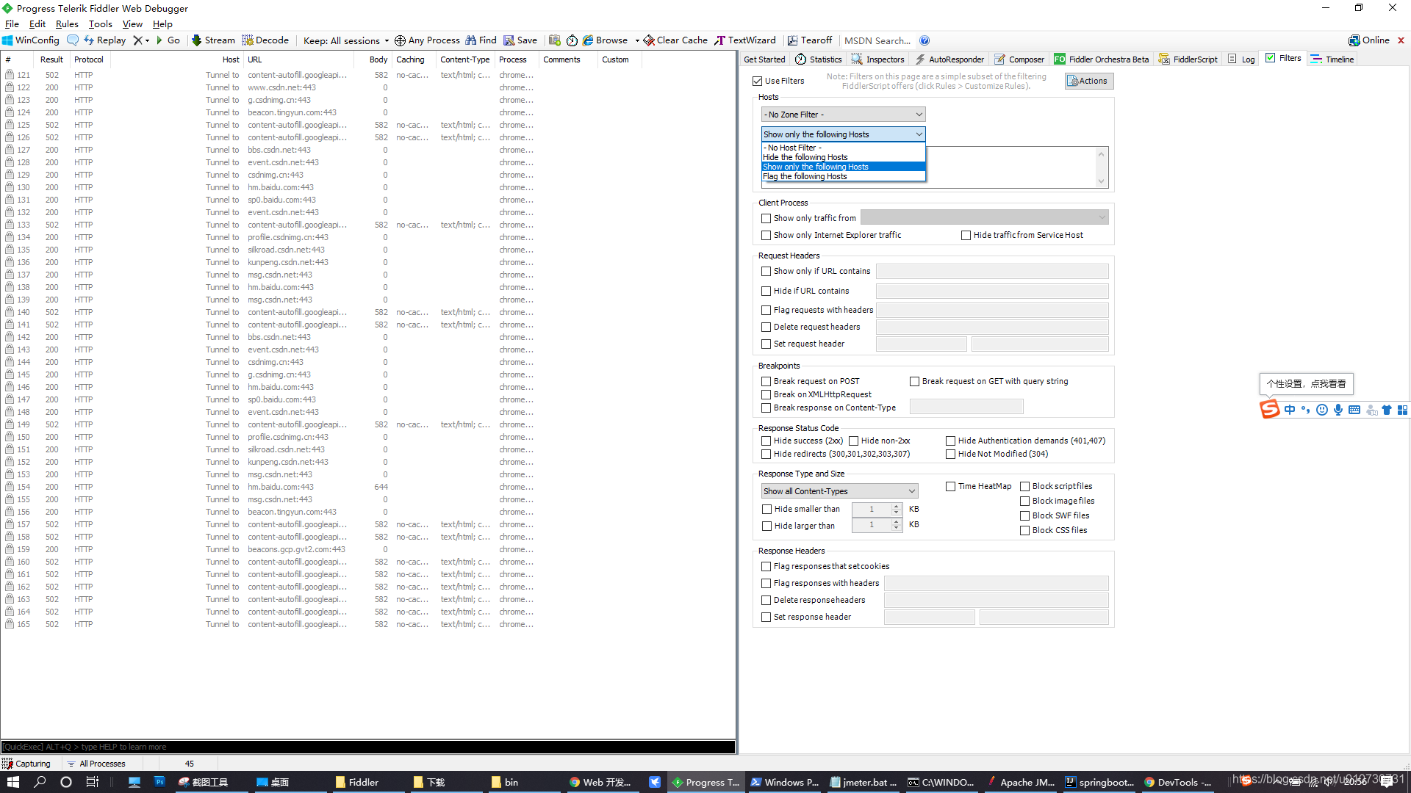1411x793 pixels.
Task: Open the Rules menu
Action: point(67,24)
